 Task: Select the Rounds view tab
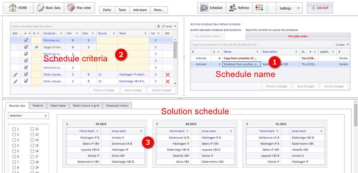coord(17,106)
